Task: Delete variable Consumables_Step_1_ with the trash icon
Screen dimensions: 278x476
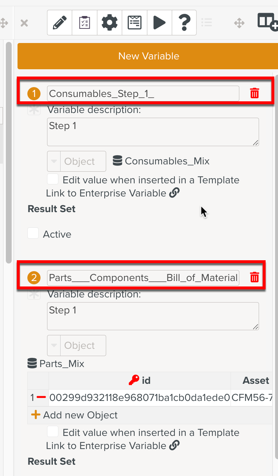Action: tap(254, 93)
